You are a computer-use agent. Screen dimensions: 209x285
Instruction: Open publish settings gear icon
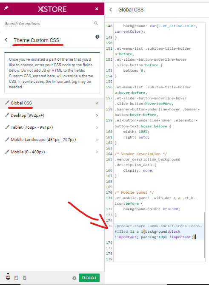pyautogui.click(x=74, y=278)
